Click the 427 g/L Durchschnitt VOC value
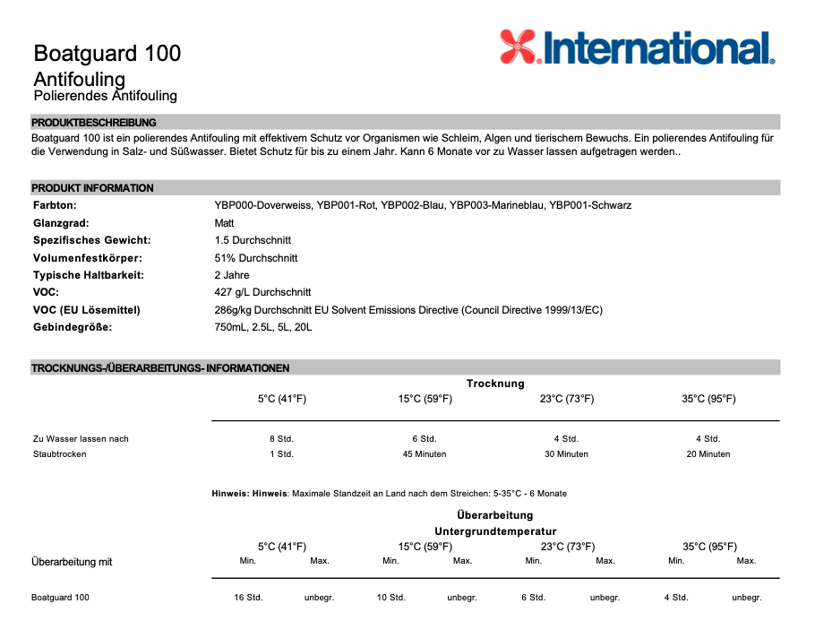Viewport: 815px width, 621px height. pyautogui.click(x=262, y=292)
